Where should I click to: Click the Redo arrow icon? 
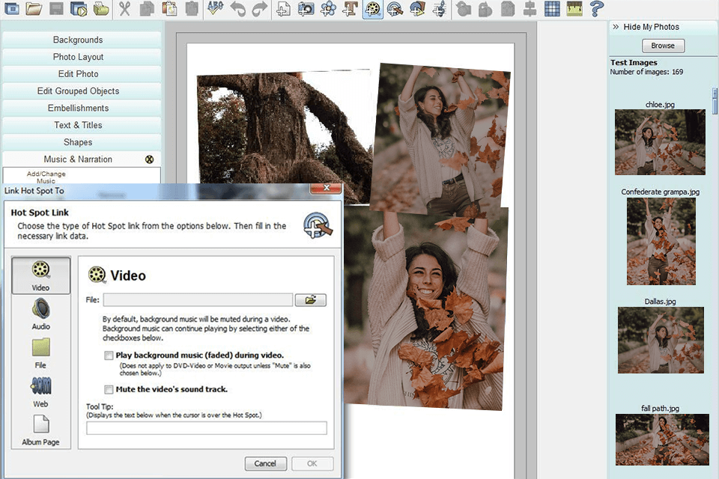coord(260,8)
